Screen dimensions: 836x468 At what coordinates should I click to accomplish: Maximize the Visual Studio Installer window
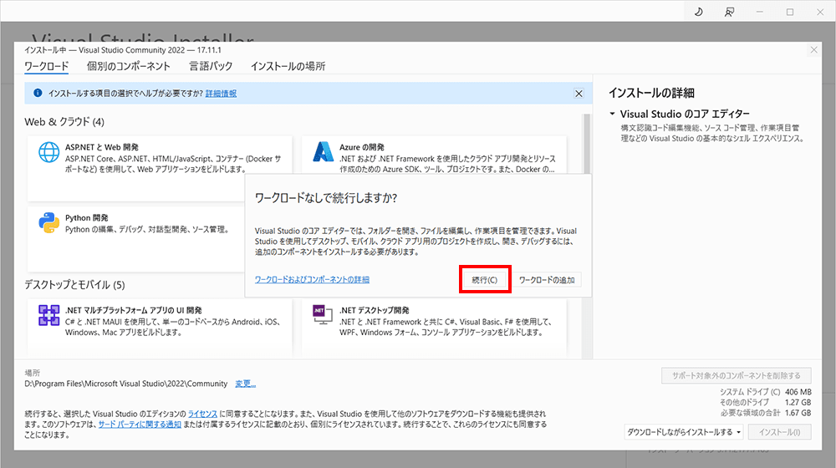[790, 12]
